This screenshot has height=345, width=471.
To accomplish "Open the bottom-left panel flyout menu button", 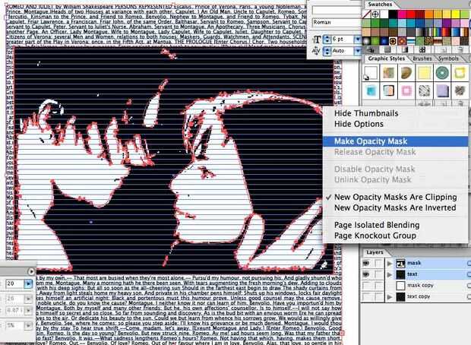I will tap(31, 271).
